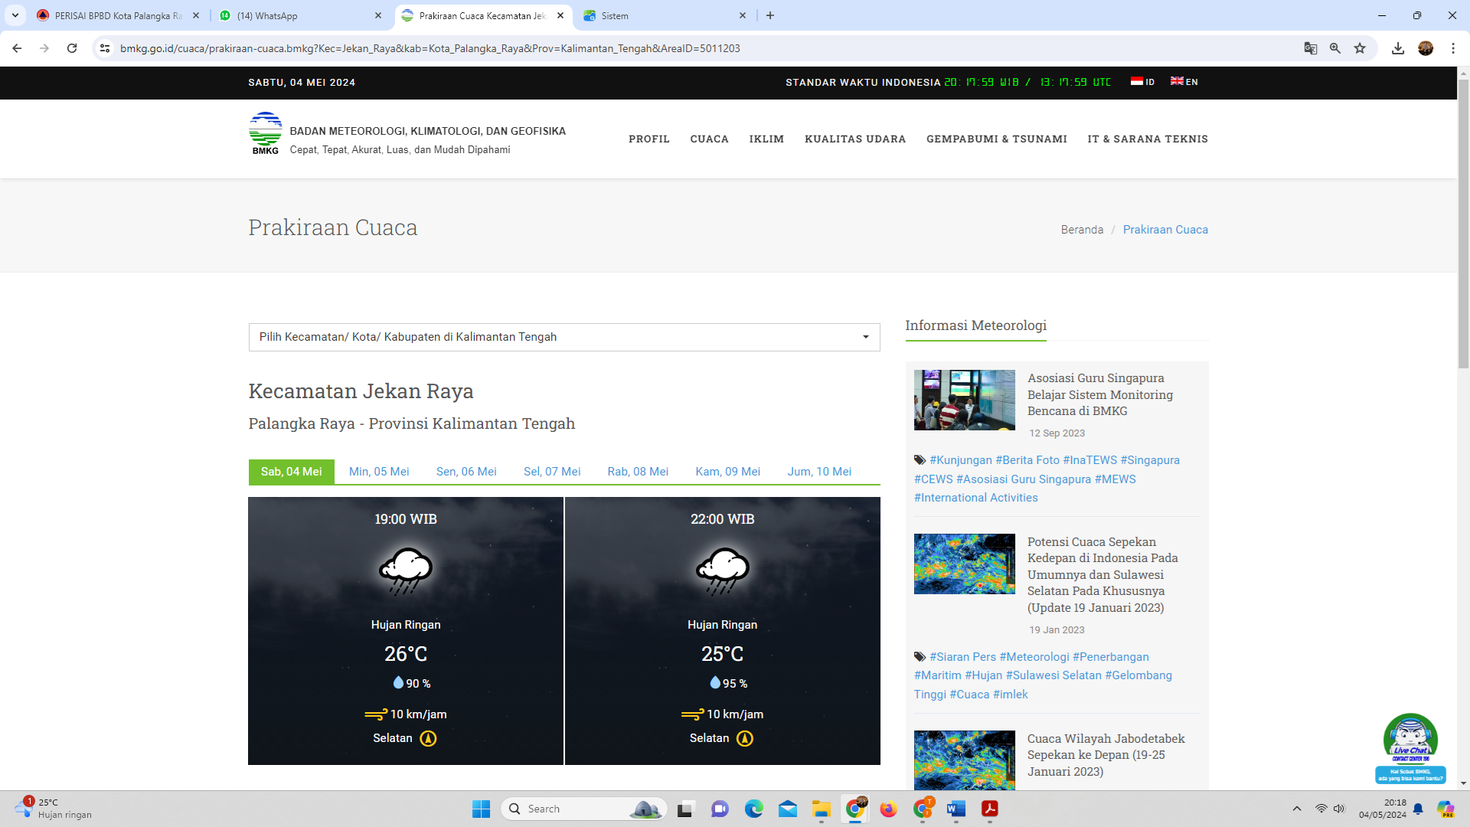The image size is (1470, 827).
Task: Click the Prakiraan Cuaca breadcrumb link
Action: [1165, 230]
